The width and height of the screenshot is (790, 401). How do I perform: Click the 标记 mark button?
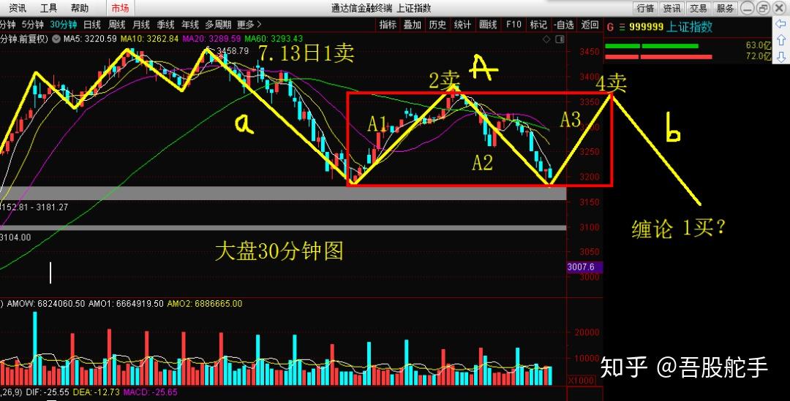tap(538, 25)
